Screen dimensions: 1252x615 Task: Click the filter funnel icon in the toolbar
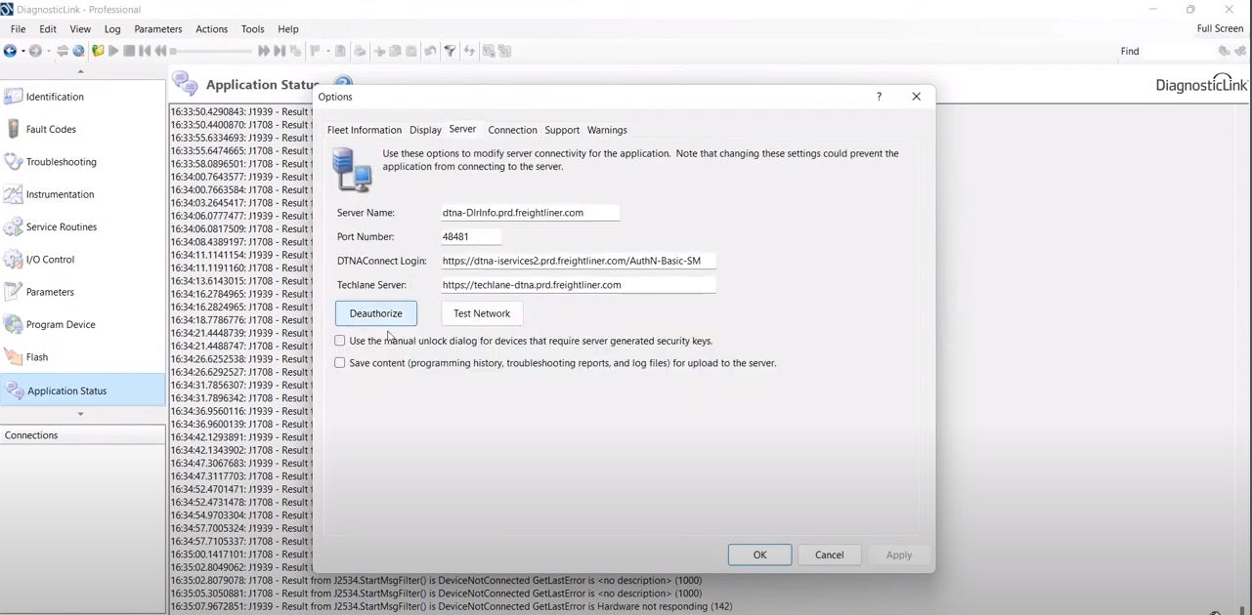point(450,51)
